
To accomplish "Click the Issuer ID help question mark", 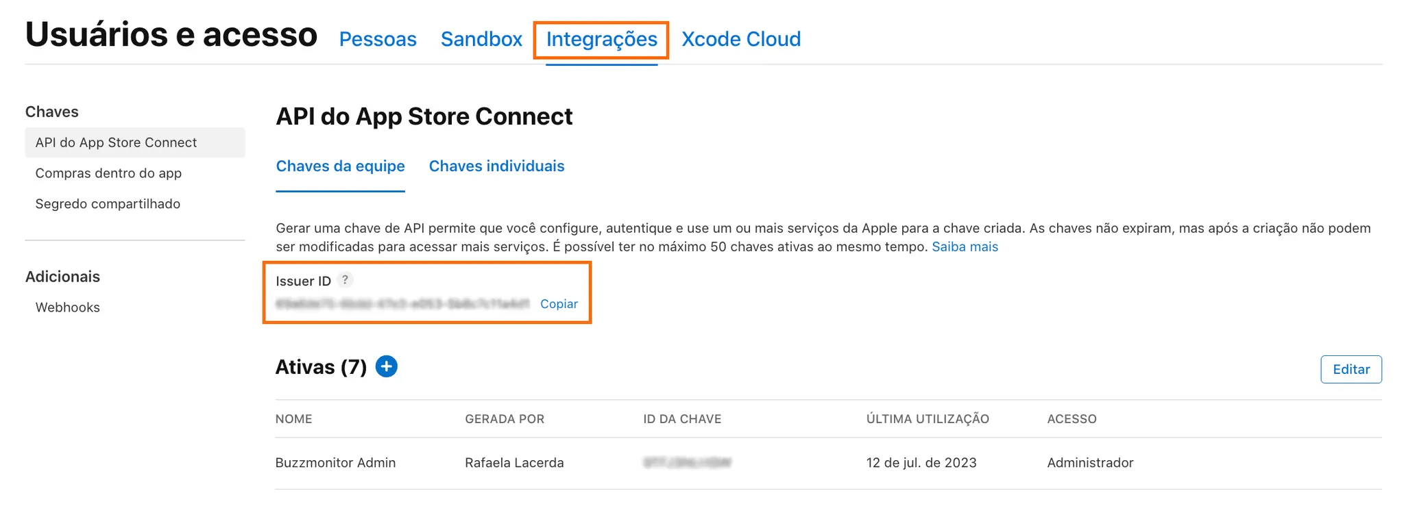I will pos(346,280).
